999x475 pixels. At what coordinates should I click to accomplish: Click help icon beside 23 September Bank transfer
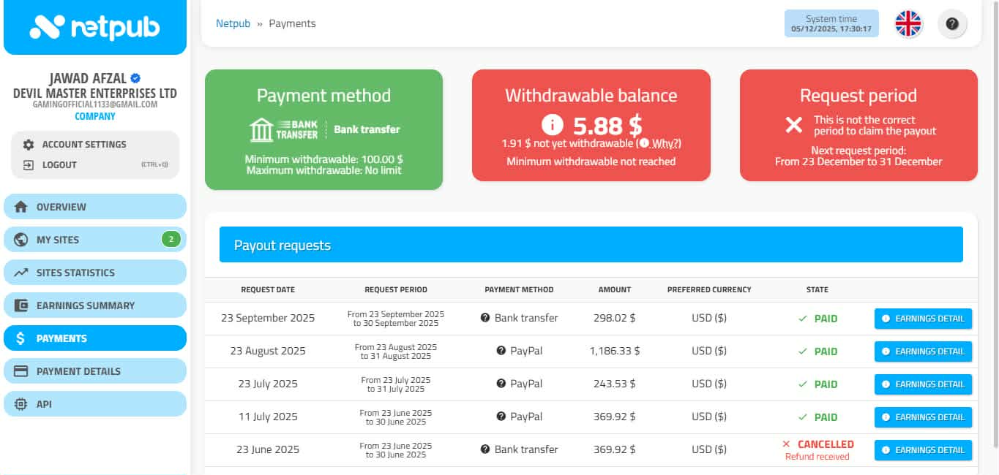click(x=484, y=318)
